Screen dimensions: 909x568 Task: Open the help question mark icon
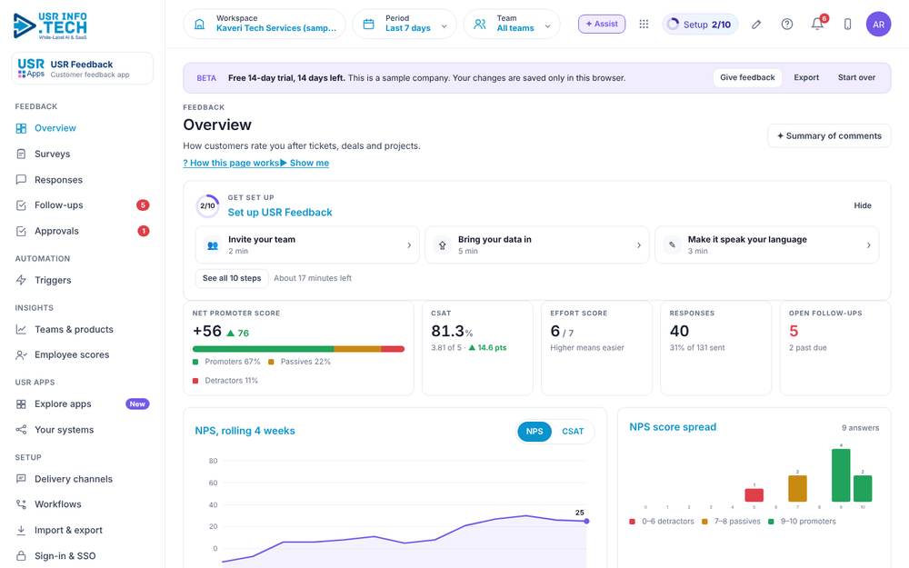click(x=786, y=25)
